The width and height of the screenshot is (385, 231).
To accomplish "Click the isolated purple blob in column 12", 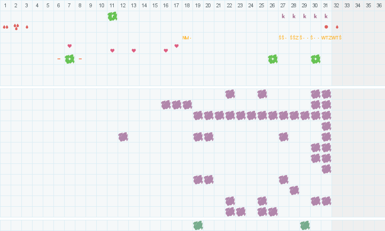I will tap(123, 137).
